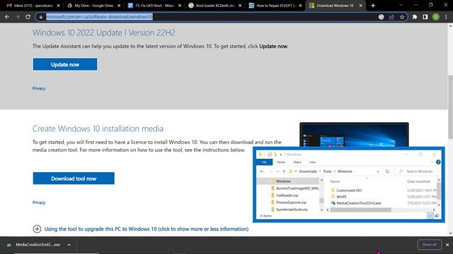The height and width of the screenshot is (254, 453).
Task: Select Windows folder in Explorer tree
Action: 283,181
